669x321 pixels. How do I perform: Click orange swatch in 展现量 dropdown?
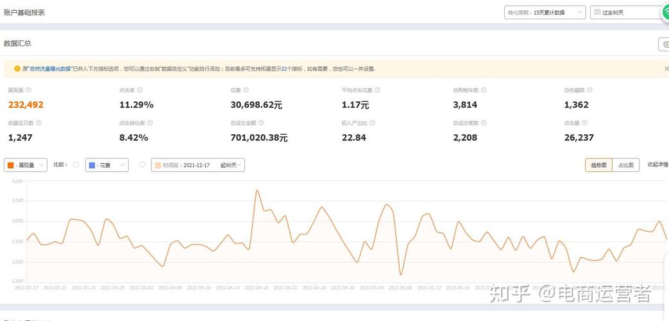point(10,165)
